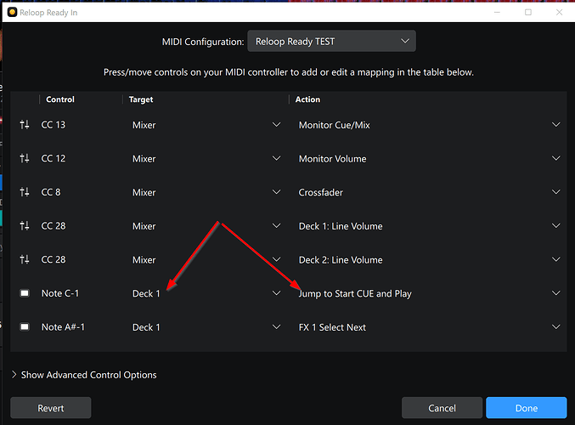Select the button icon for Note C-1
Viewport: 575px width, 425px height.
point(25,293)
